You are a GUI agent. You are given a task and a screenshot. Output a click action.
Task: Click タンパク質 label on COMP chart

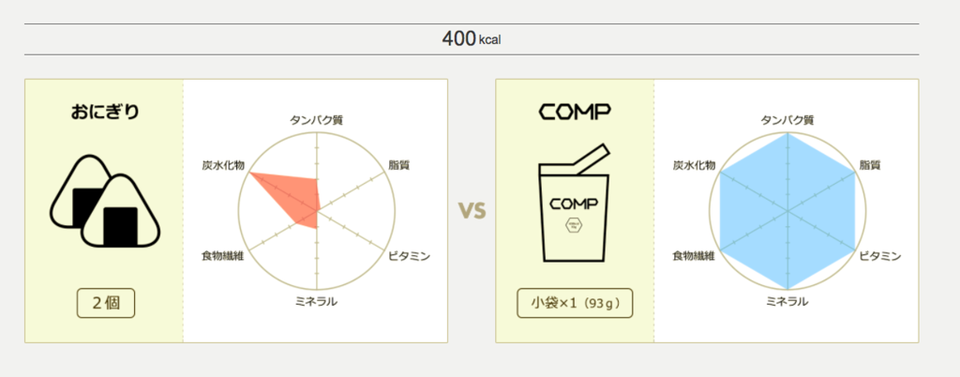787,120
